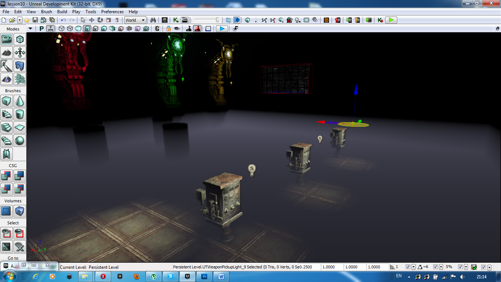Toggle scale grid snapping checkbox
The width and height of the screenshot is (501, 282).
(460, 267)
